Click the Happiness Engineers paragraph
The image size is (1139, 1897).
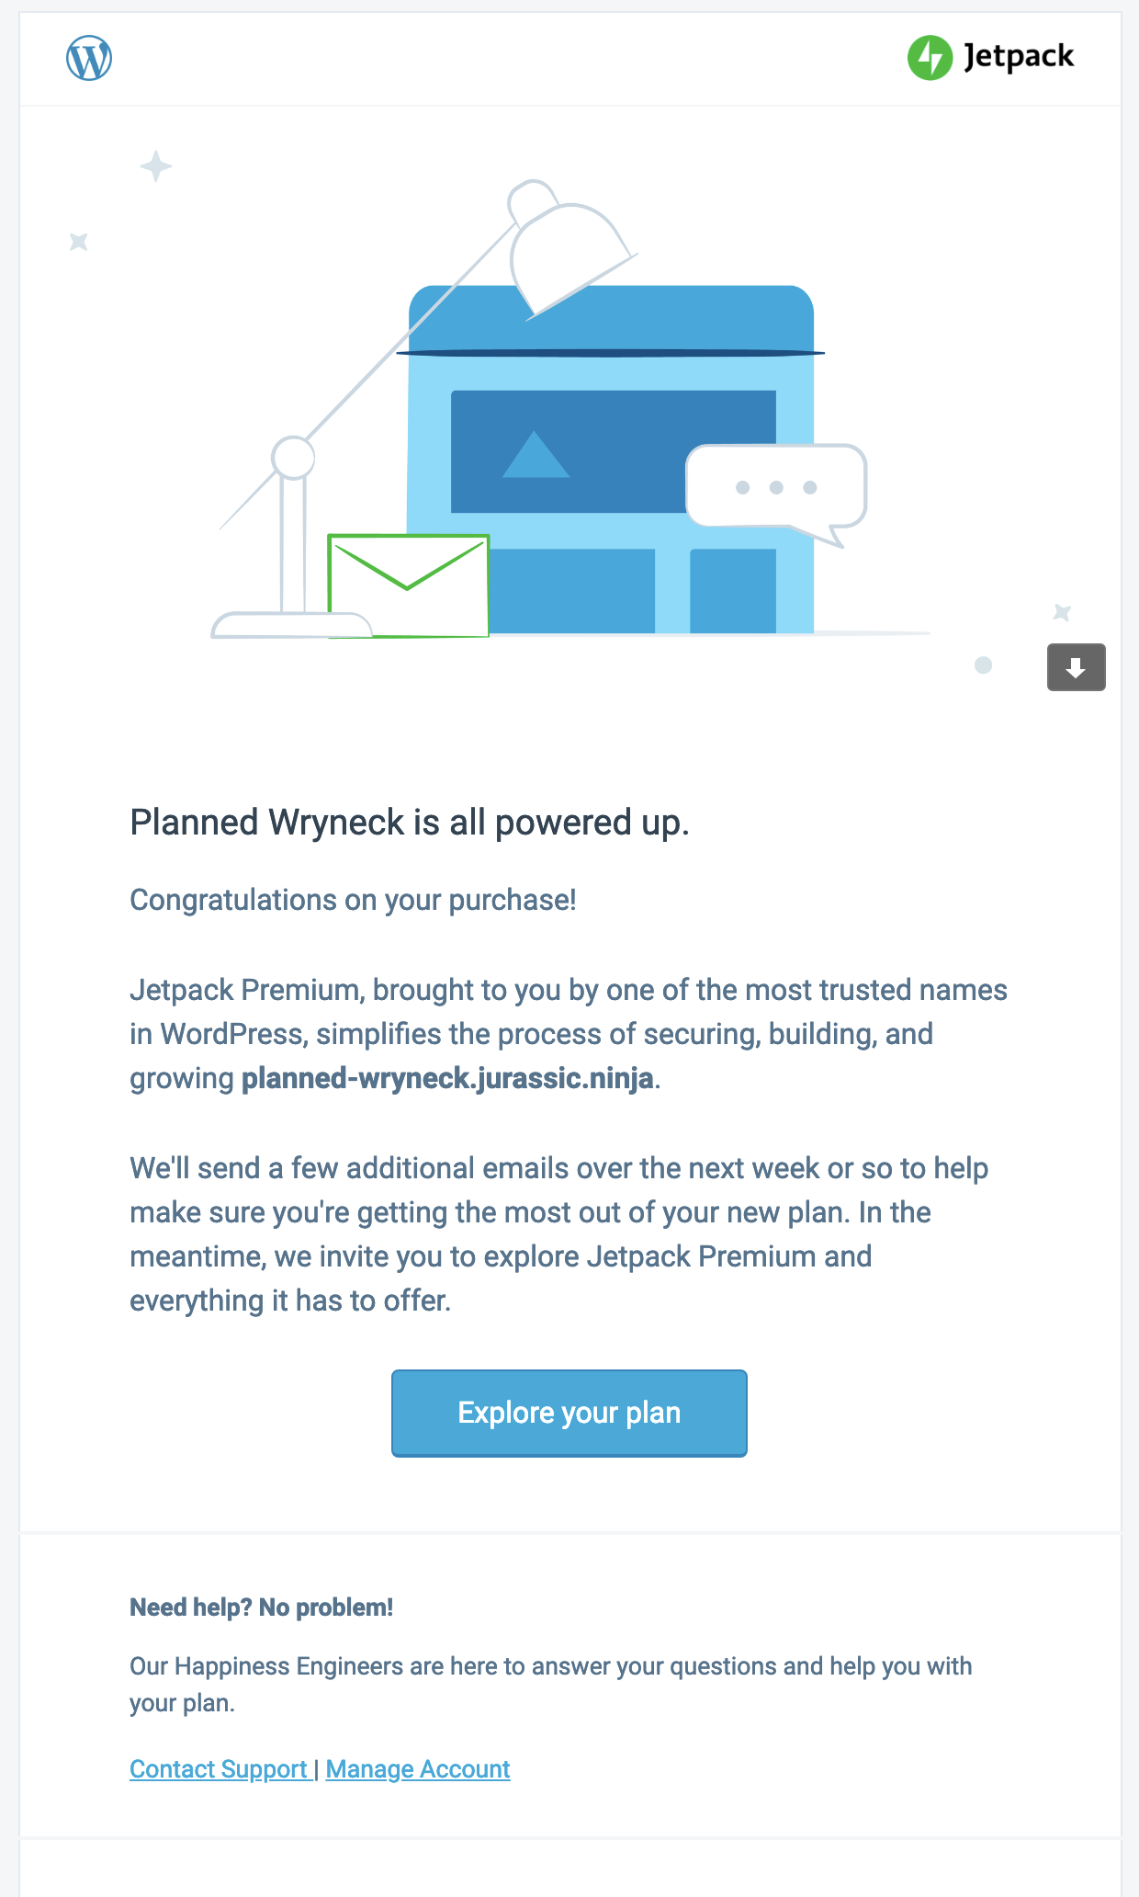551,1685
